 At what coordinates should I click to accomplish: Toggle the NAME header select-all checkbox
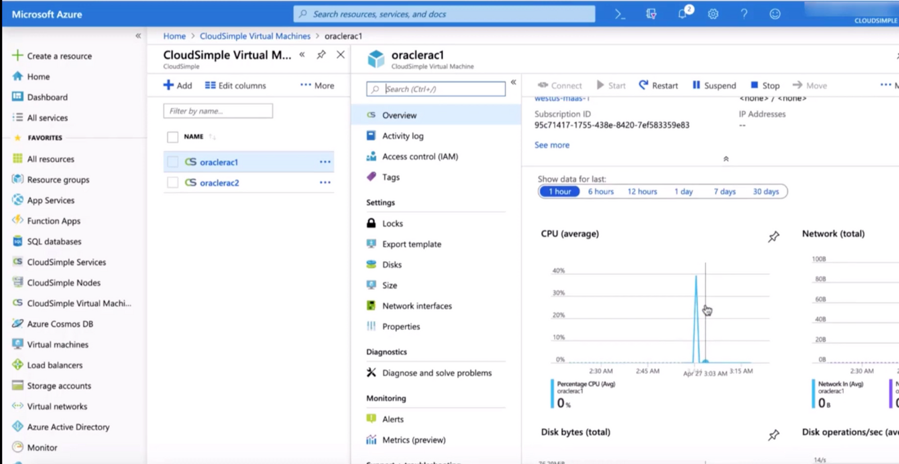pos(172,137)
